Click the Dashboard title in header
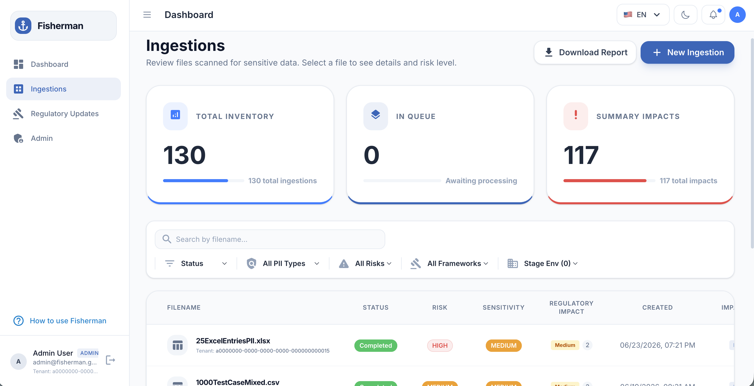Image resolution: width=754 pixels, height=386 pixels. coord(189,15)
